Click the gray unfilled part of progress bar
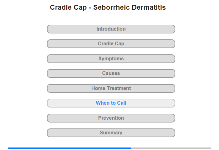Image resolution: width=219 pixels, height=150 pixels. 171,148
